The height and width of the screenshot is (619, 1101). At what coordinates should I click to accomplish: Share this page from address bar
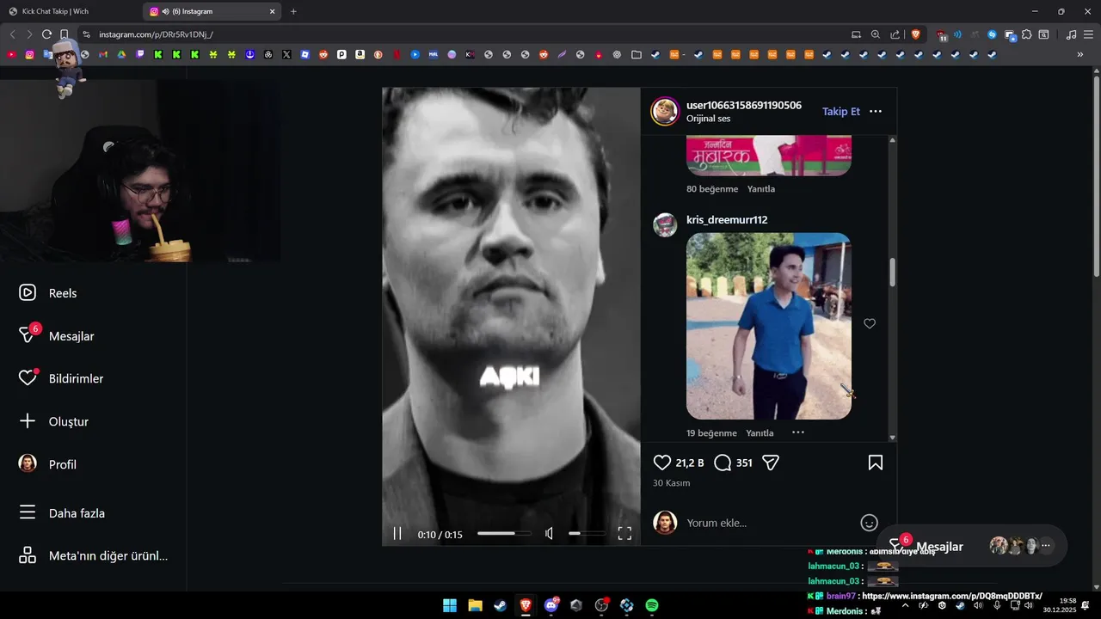[895, 34]
